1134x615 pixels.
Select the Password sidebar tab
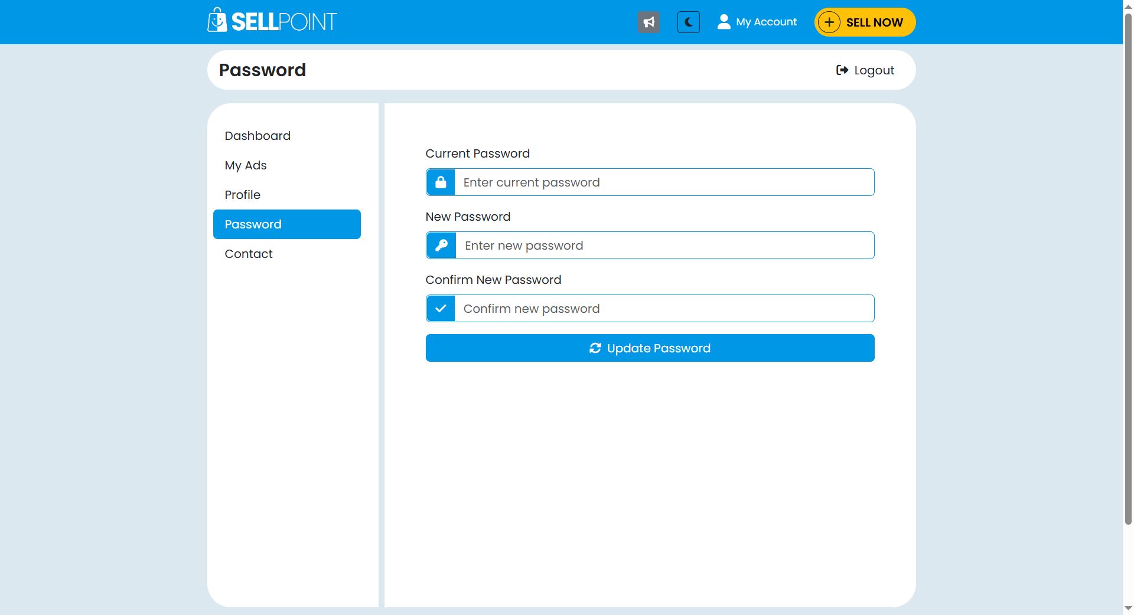pyautogui.click(x=286, y=224)
